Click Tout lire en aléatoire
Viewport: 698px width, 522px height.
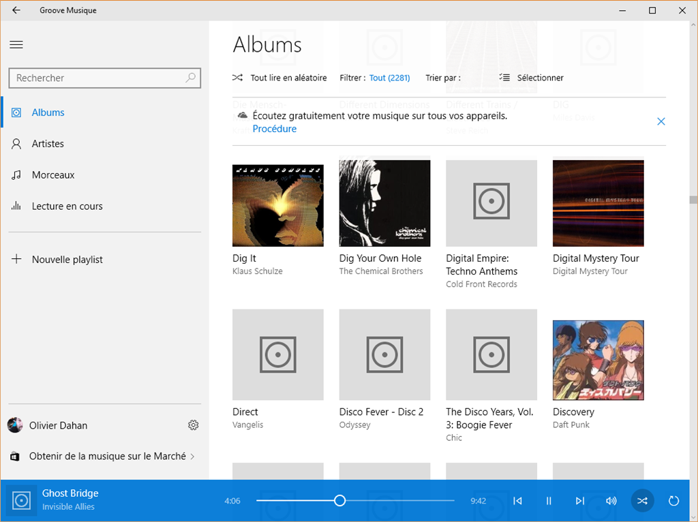click(280, 78)
